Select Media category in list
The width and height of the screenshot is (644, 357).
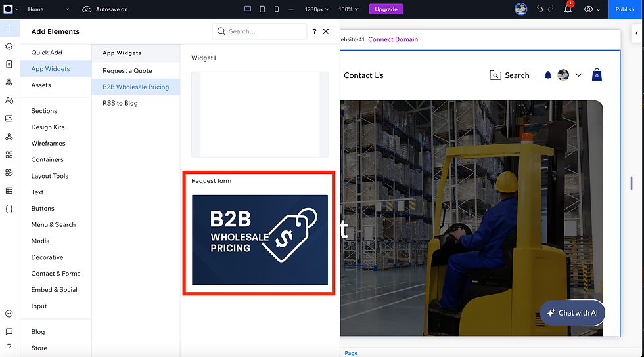[x=56, y=241]
